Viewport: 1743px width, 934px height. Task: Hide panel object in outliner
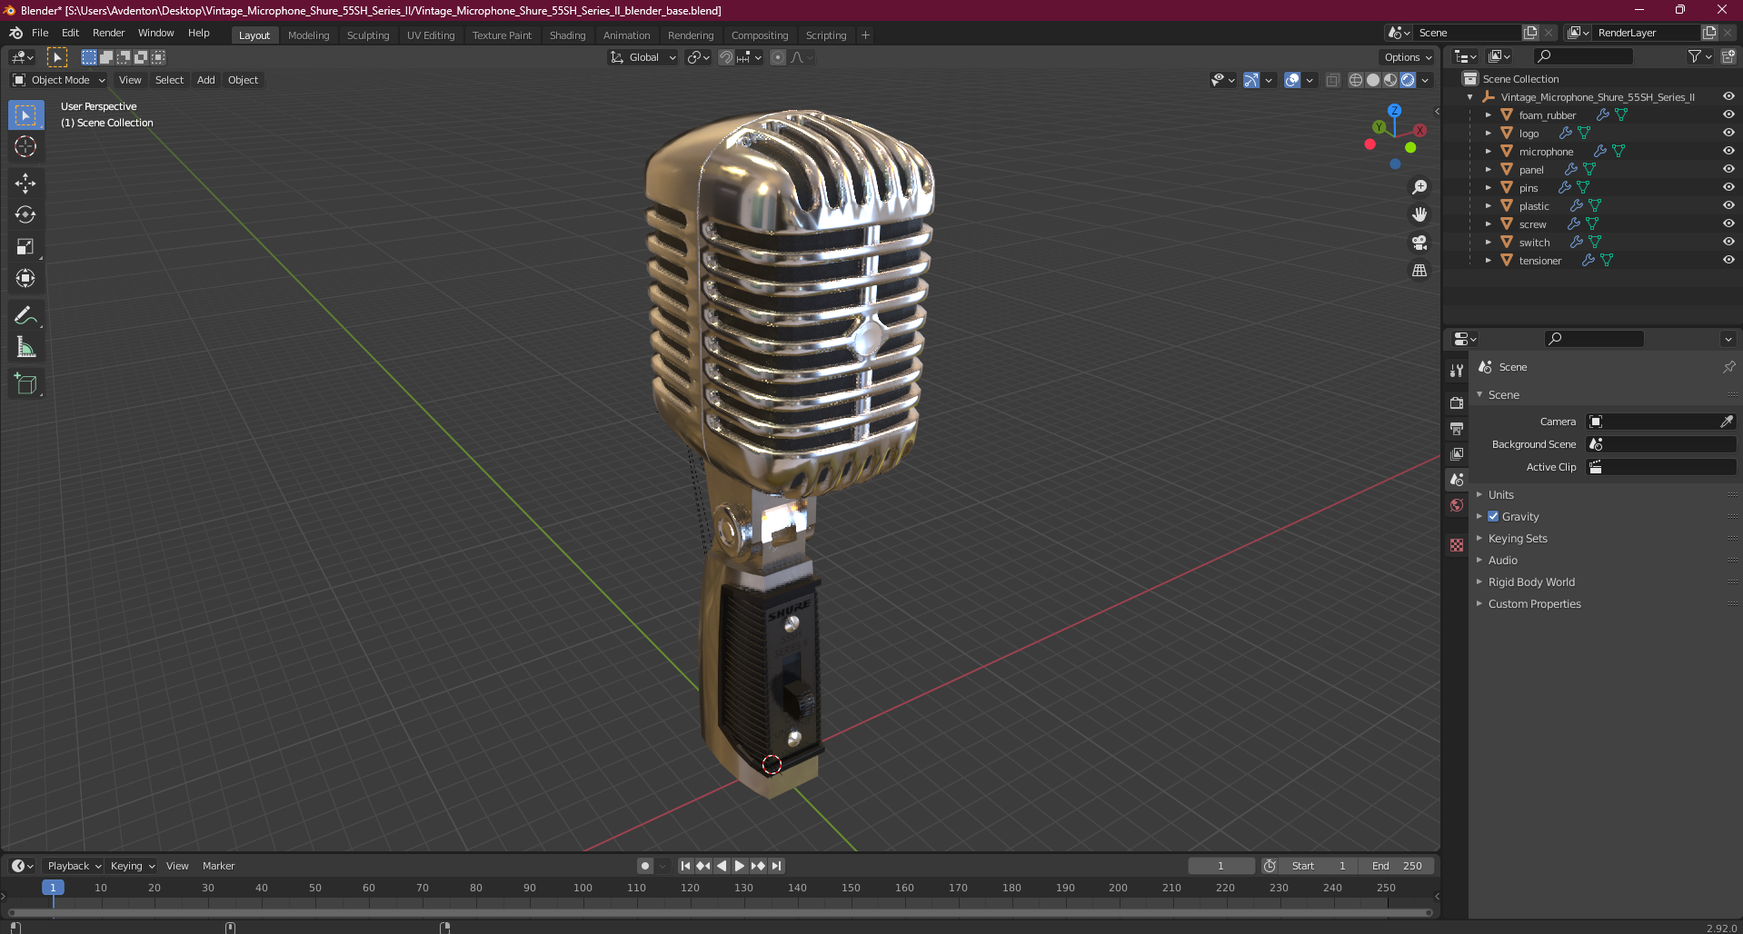(1728, 169)
